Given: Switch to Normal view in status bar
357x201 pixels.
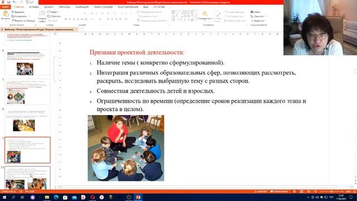Looking at the screenshot, I should click(295, 192).
